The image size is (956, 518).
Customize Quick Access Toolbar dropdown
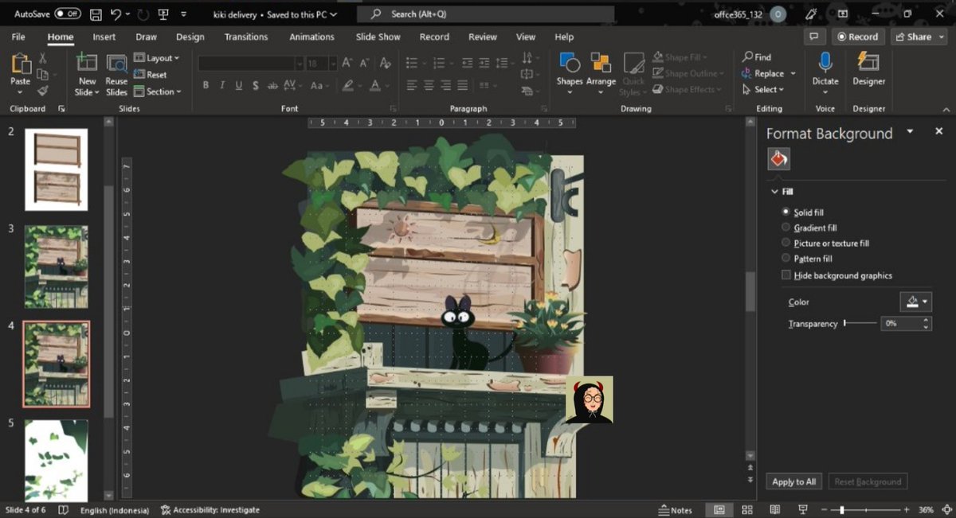tap(184, 14)
